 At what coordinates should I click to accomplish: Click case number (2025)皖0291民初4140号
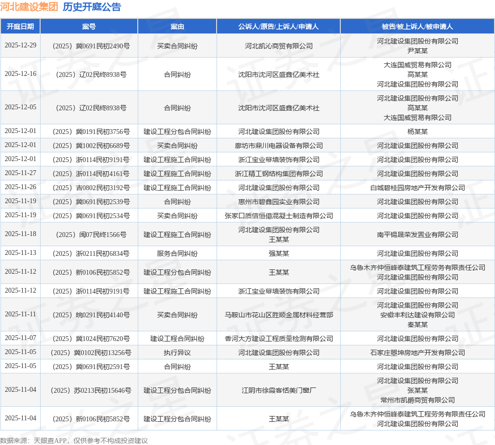point(91,315)
